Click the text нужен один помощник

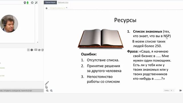point(152,60)
